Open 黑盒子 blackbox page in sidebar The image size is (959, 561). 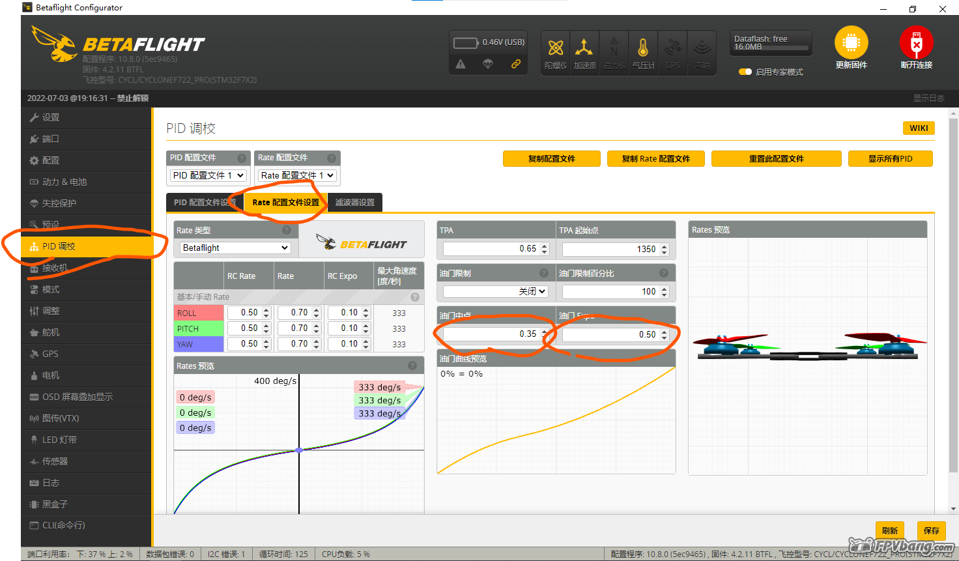(87, 504)
